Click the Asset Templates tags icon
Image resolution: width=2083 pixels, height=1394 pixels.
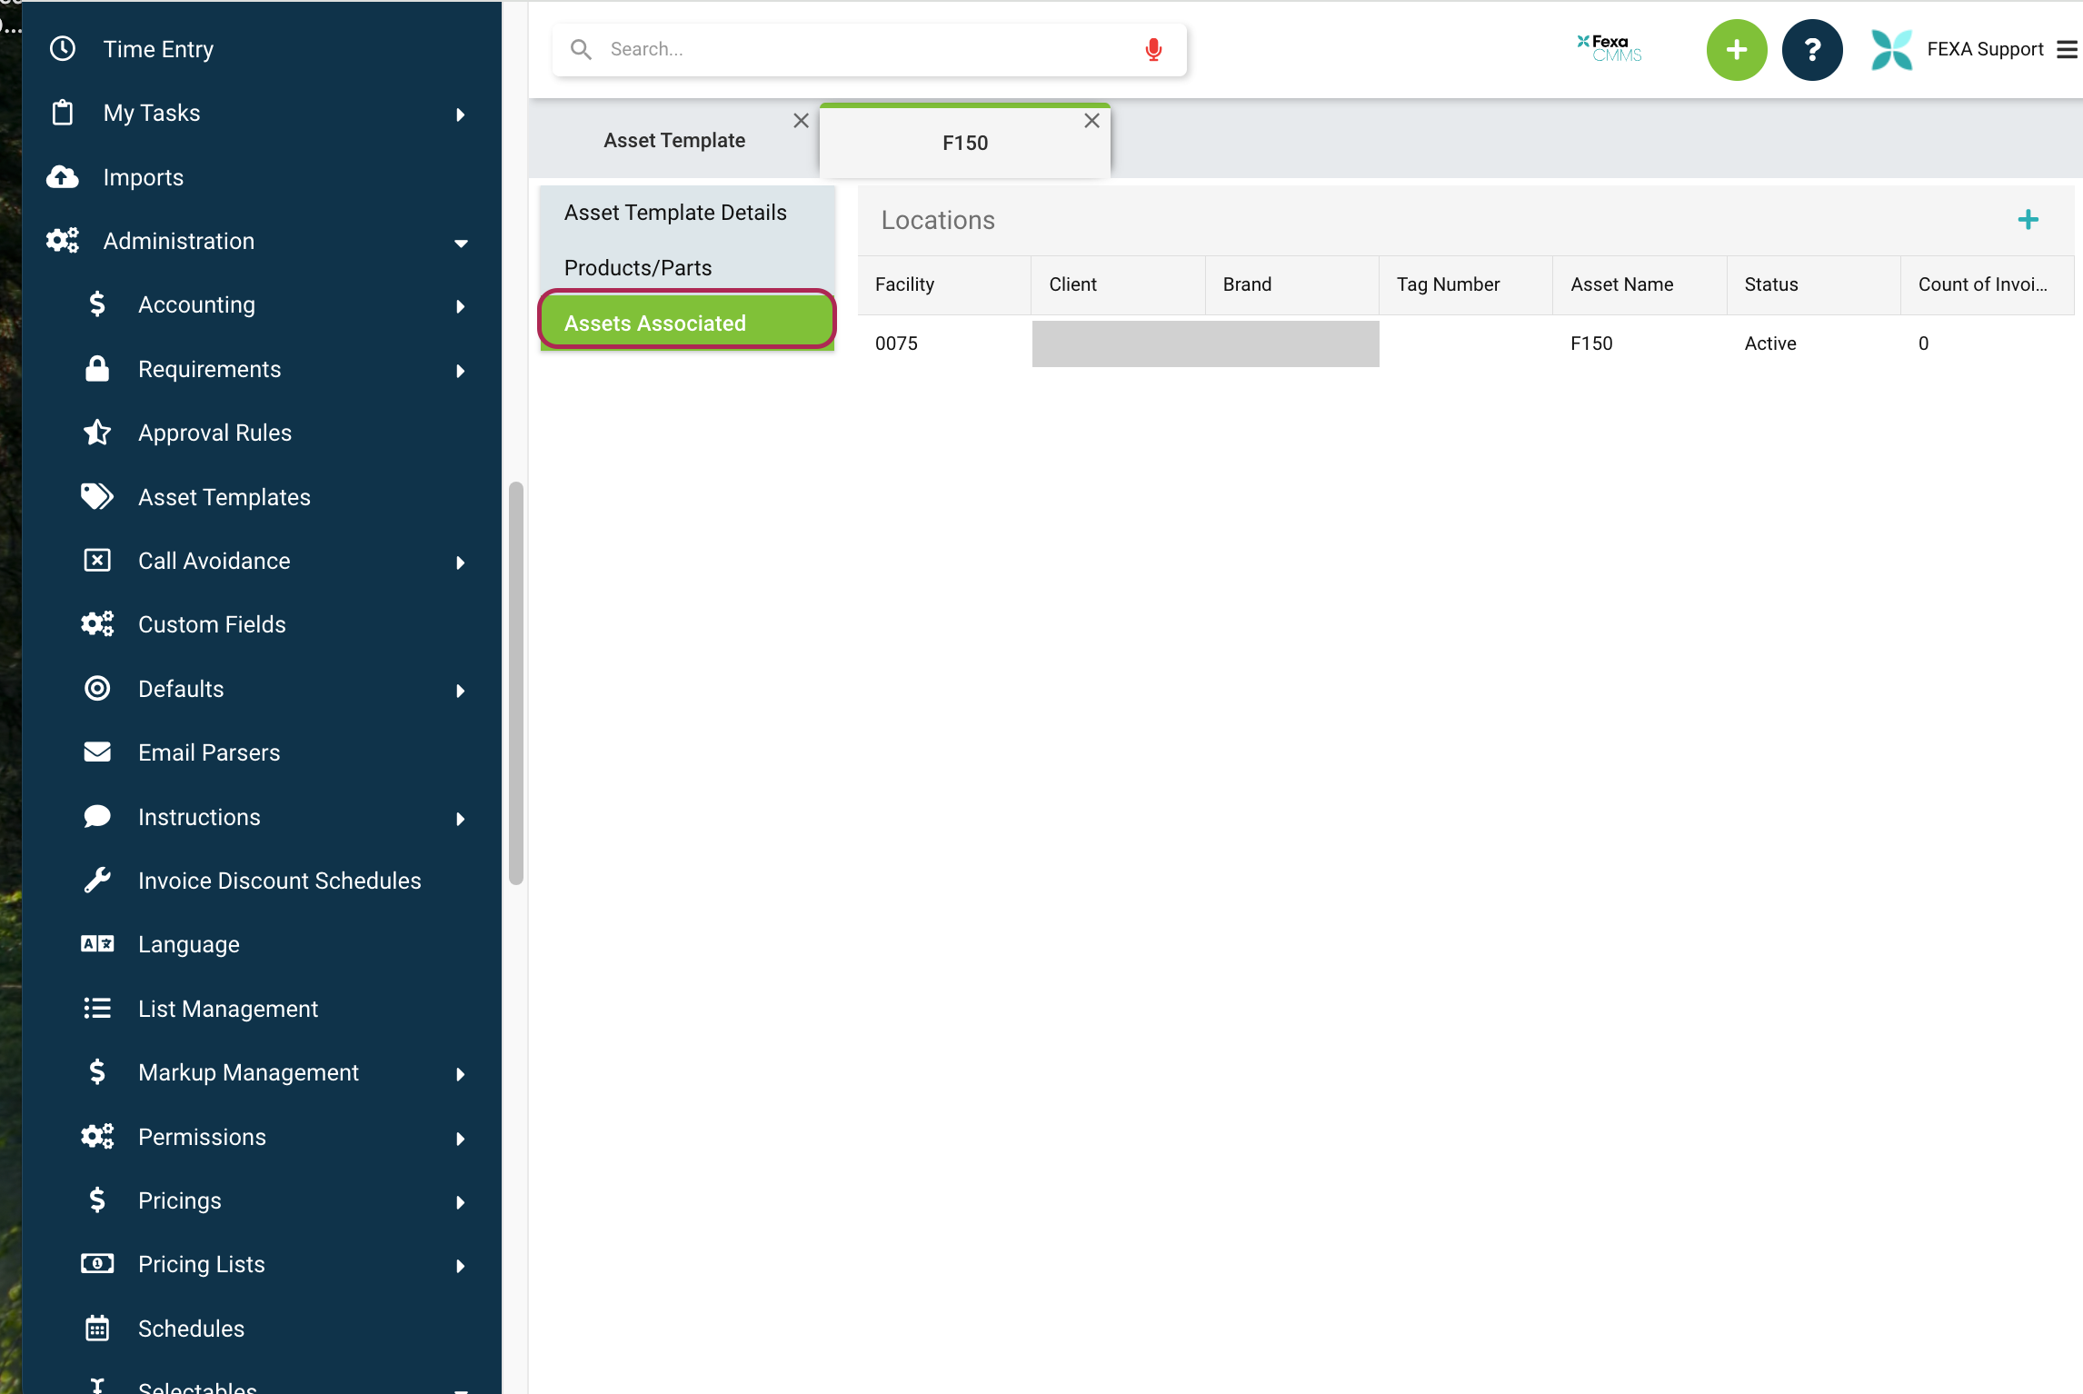[97, 497]
